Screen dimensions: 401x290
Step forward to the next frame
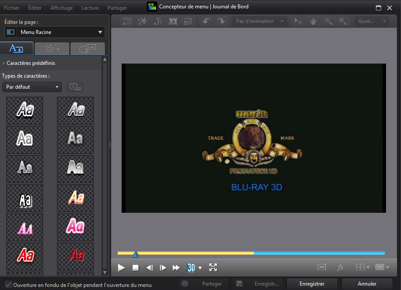click(163, 268)
